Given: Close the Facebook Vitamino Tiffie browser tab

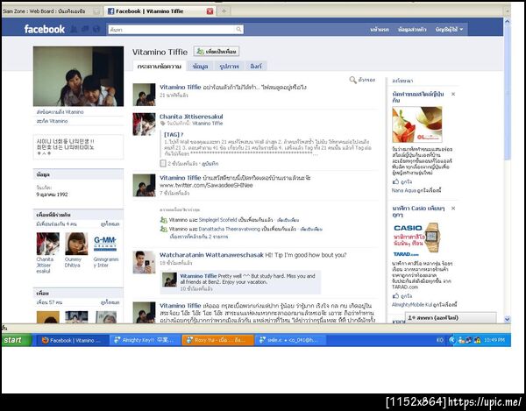Looking at the screenshot, I should point(210,11).
